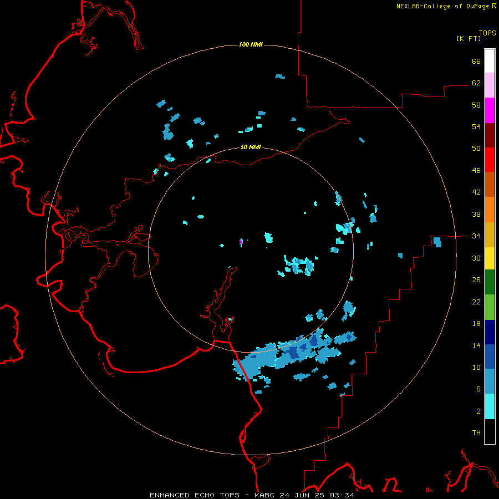The height and width of the screenshot is (499, 499).
Task: Click the "26" legend value
Action: click(476, 280)
